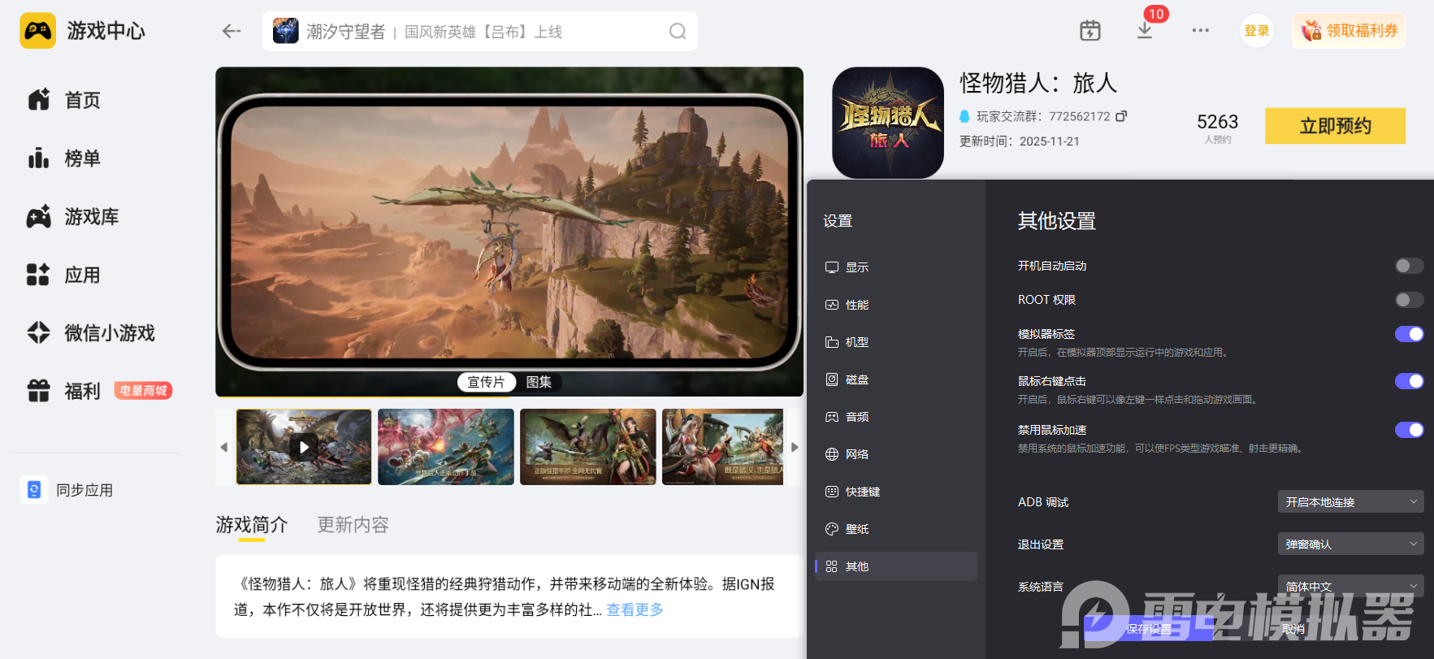Viewport: 1434px width, 659px height.
Task: Click the 电量商城 badge
Action: click(143, 391)
